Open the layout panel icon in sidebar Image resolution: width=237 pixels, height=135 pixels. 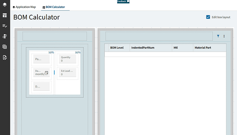(5, 15)
